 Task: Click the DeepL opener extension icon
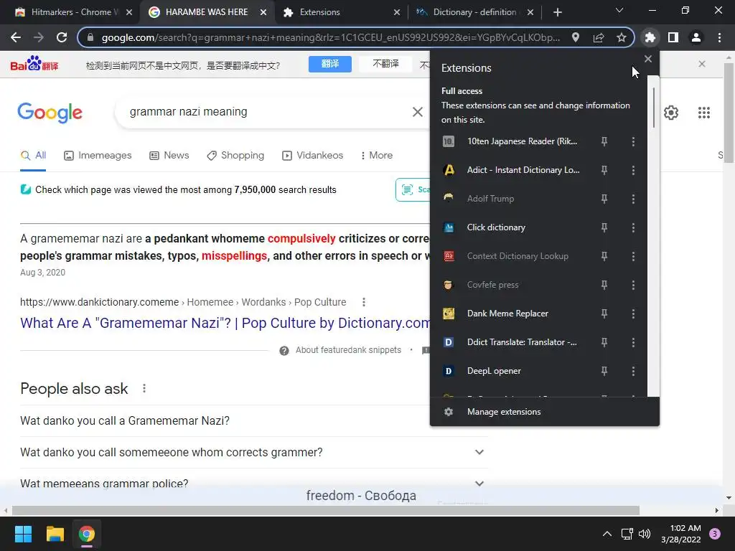tap(449, 371)
